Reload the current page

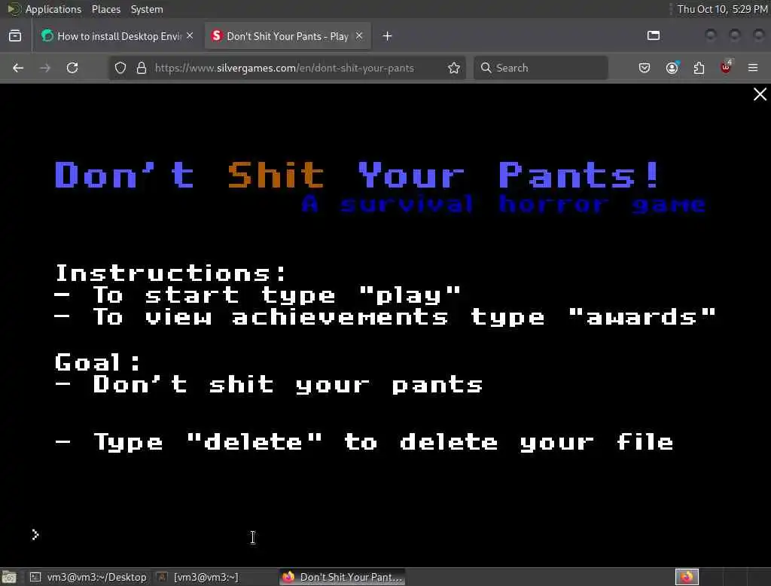(x=72, y=68)
